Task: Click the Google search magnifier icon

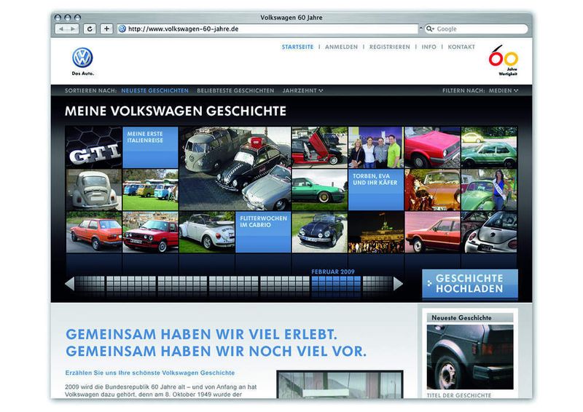Action: (430, 29)
